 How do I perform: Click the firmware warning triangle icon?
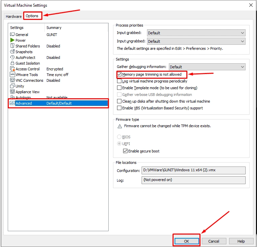click(120, 126)
